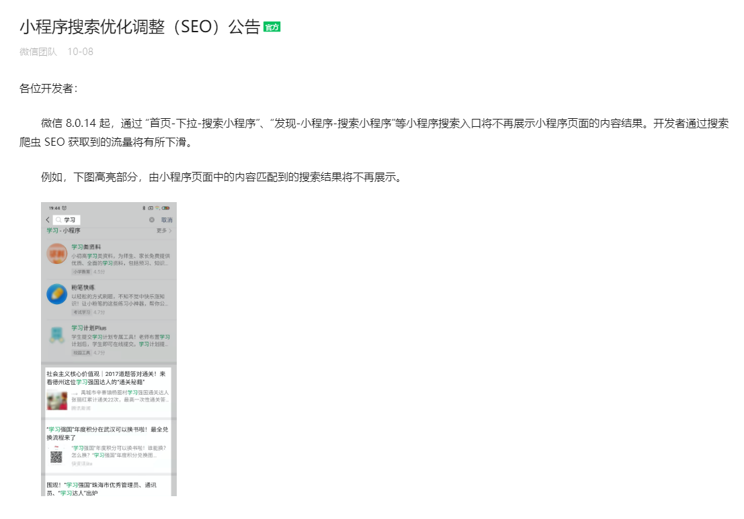Click the blue 粉笔快练 mini program icon
The height and width of the screenshot is (519, 744).
pyautogui.click(x=57, y=294)
